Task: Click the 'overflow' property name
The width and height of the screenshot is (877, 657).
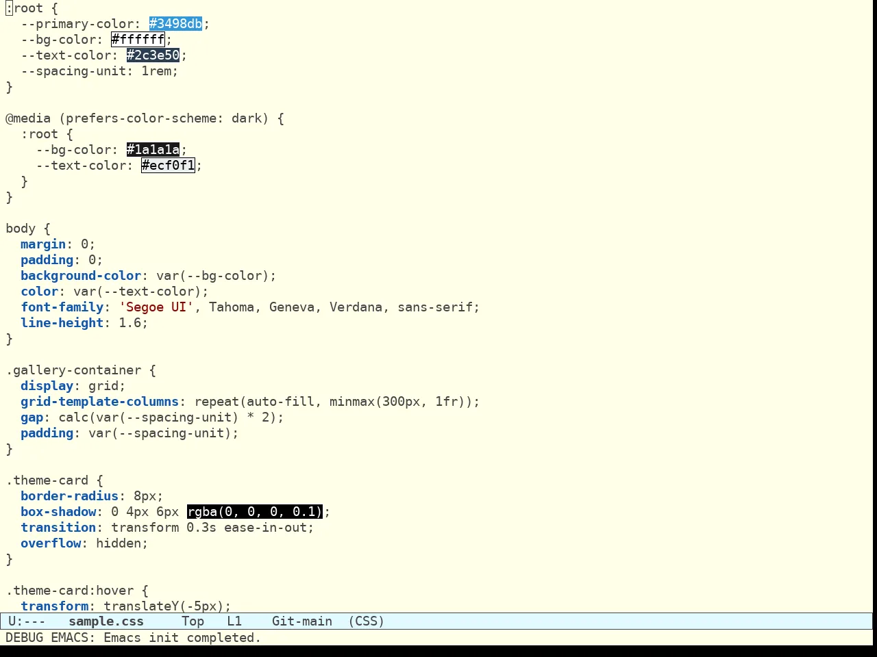Action: (x=51, y=543)
